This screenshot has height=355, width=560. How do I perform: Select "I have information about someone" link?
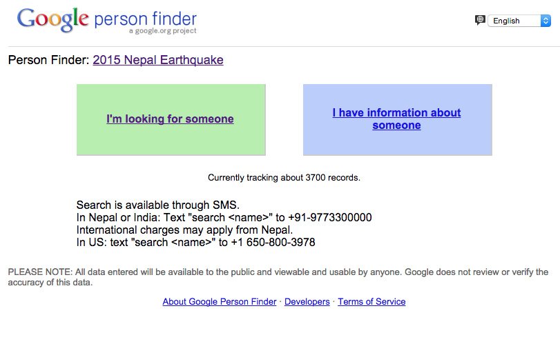(396, 119)
